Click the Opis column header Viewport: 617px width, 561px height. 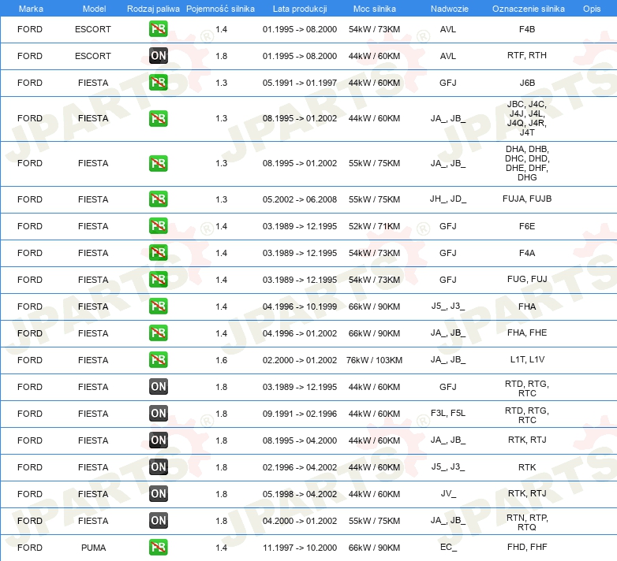click(591, 8)
